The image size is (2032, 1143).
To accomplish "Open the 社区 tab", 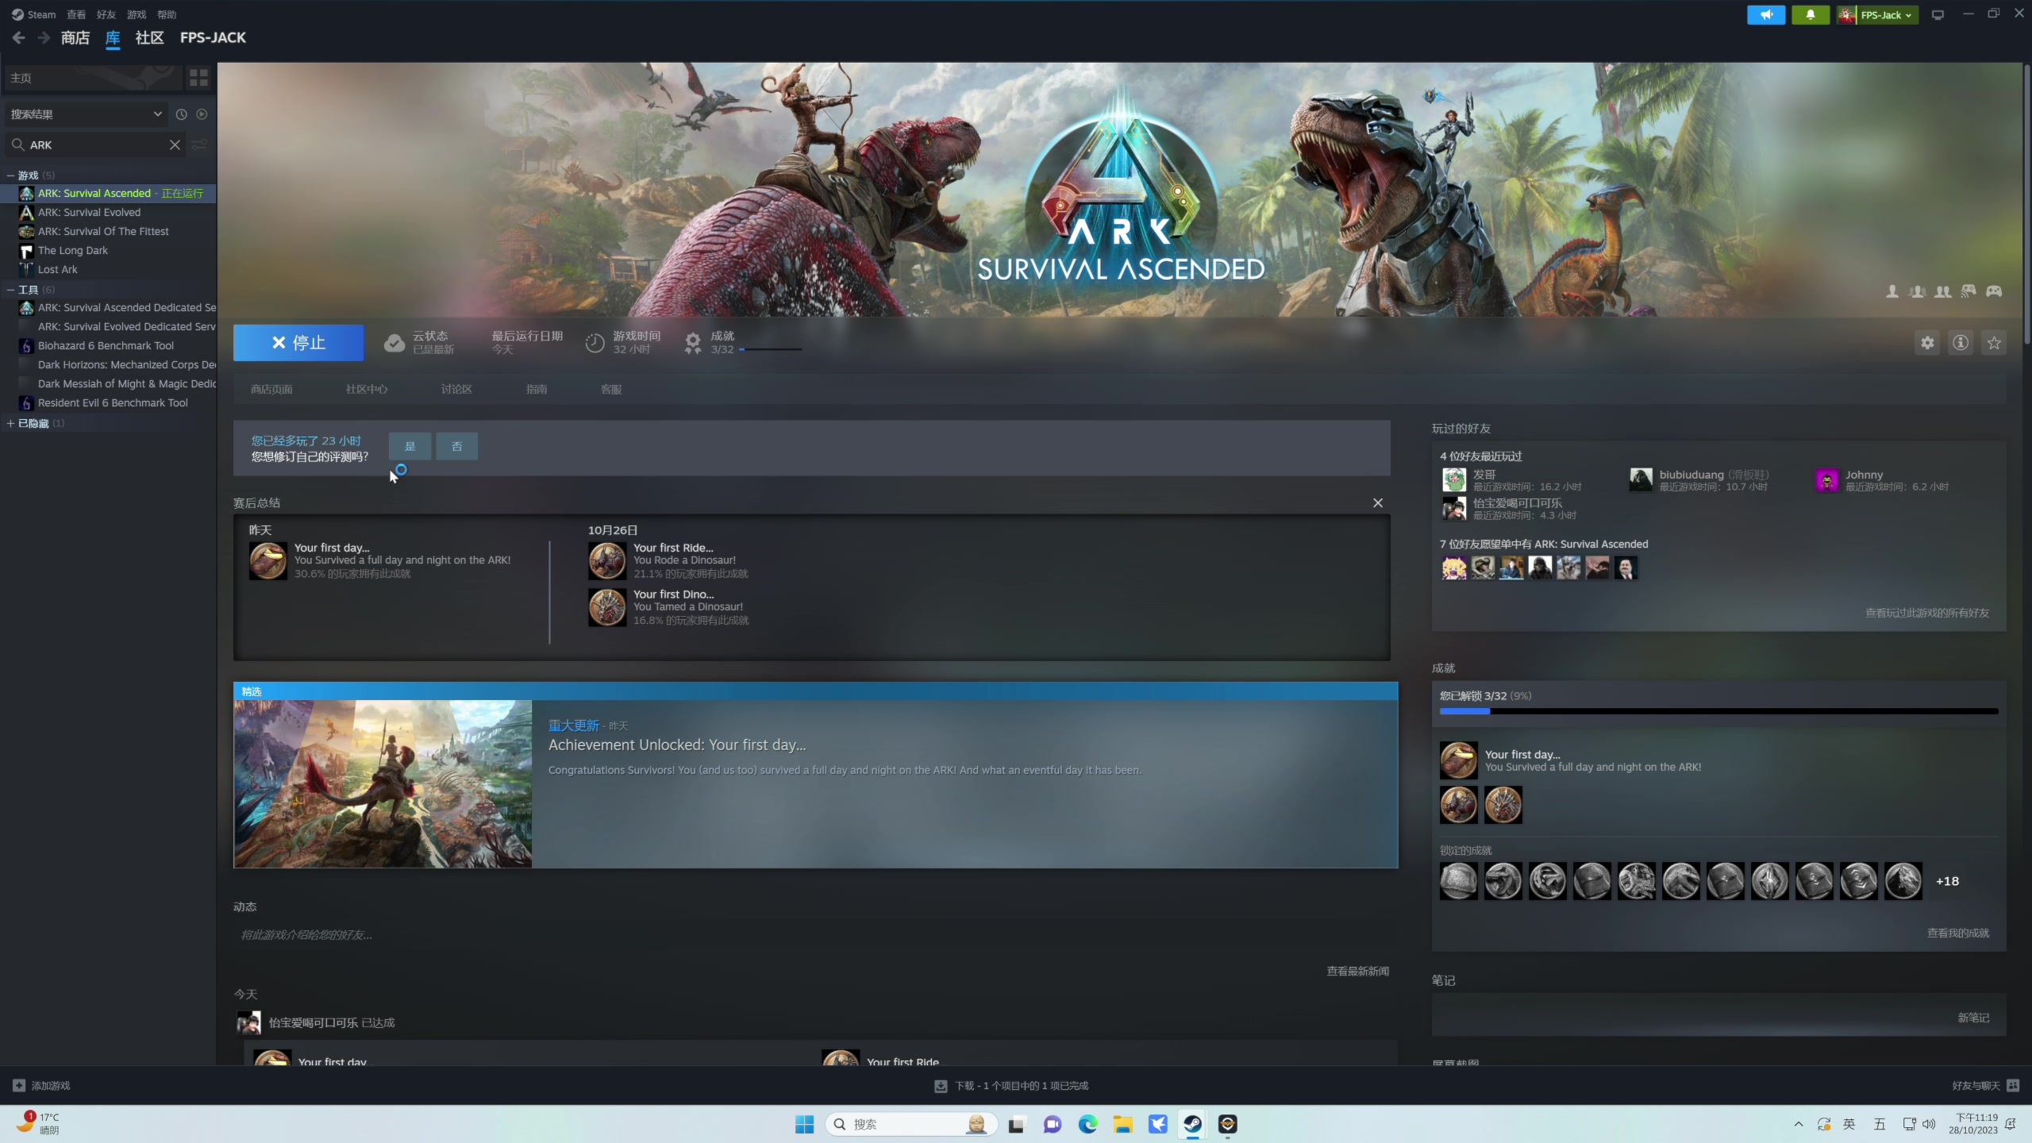I will tap(149, 37).
